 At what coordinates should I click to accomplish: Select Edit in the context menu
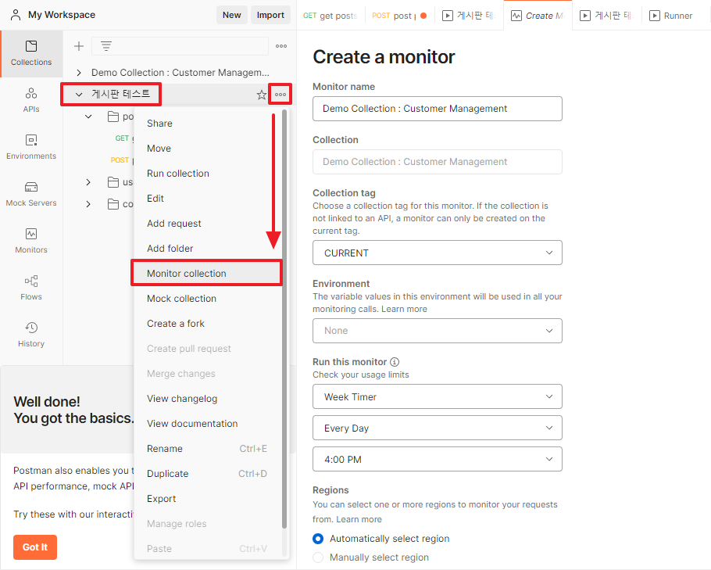208,199
